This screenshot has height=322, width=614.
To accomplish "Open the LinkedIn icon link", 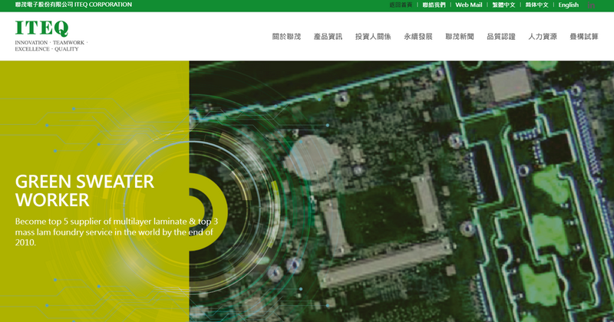I will click(x=591, y=5).
